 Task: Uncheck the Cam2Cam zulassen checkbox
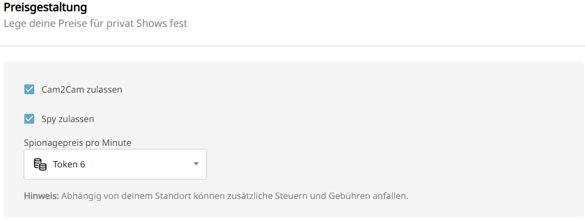point(29,89)
